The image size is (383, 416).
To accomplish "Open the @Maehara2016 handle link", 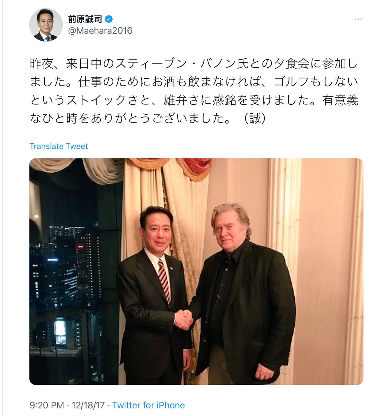I will point(100,31).
